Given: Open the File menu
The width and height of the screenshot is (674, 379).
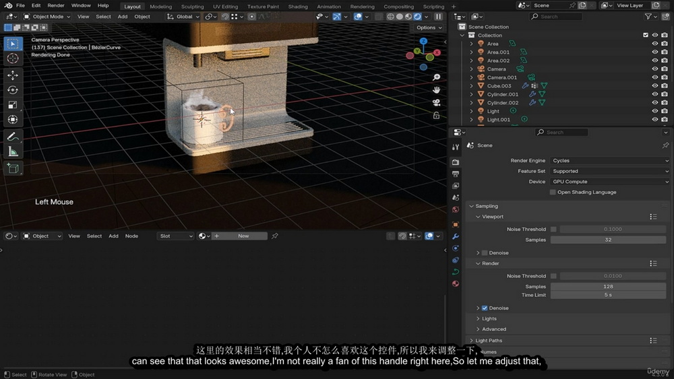Looking at the screenshot, I should coord(20,5).
